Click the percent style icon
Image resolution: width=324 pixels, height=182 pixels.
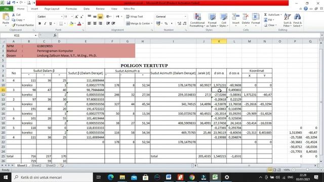[x=166, y=24]
